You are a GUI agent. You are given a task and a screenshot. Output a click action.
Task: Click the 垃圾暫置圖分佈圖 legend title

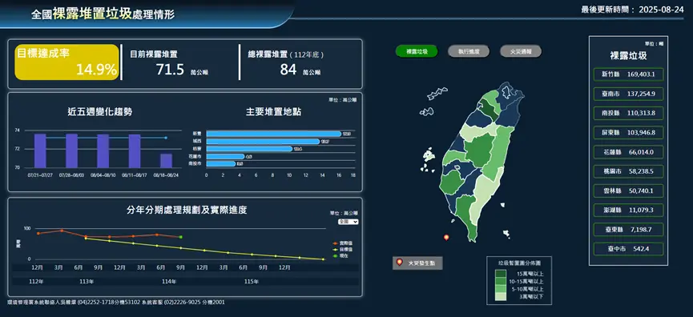pos(519,263)
